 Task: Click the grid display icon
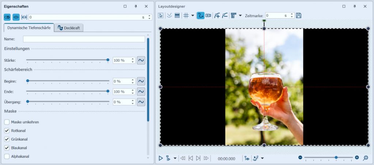point(186,15)
